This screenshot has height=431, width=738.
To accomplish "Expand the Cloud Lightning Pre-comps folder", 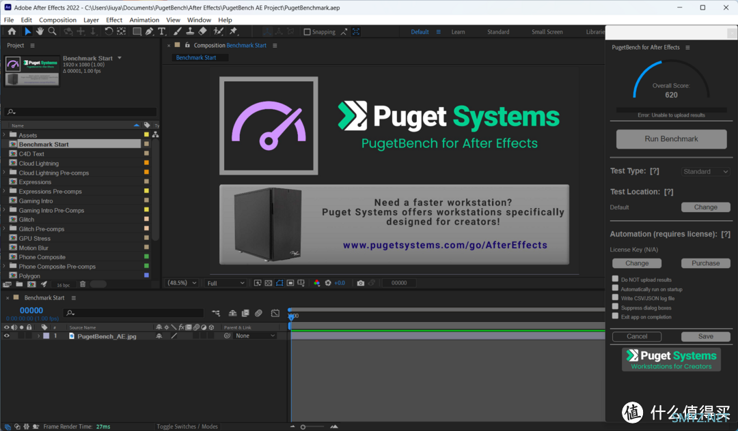I will (x=4, y=173).
